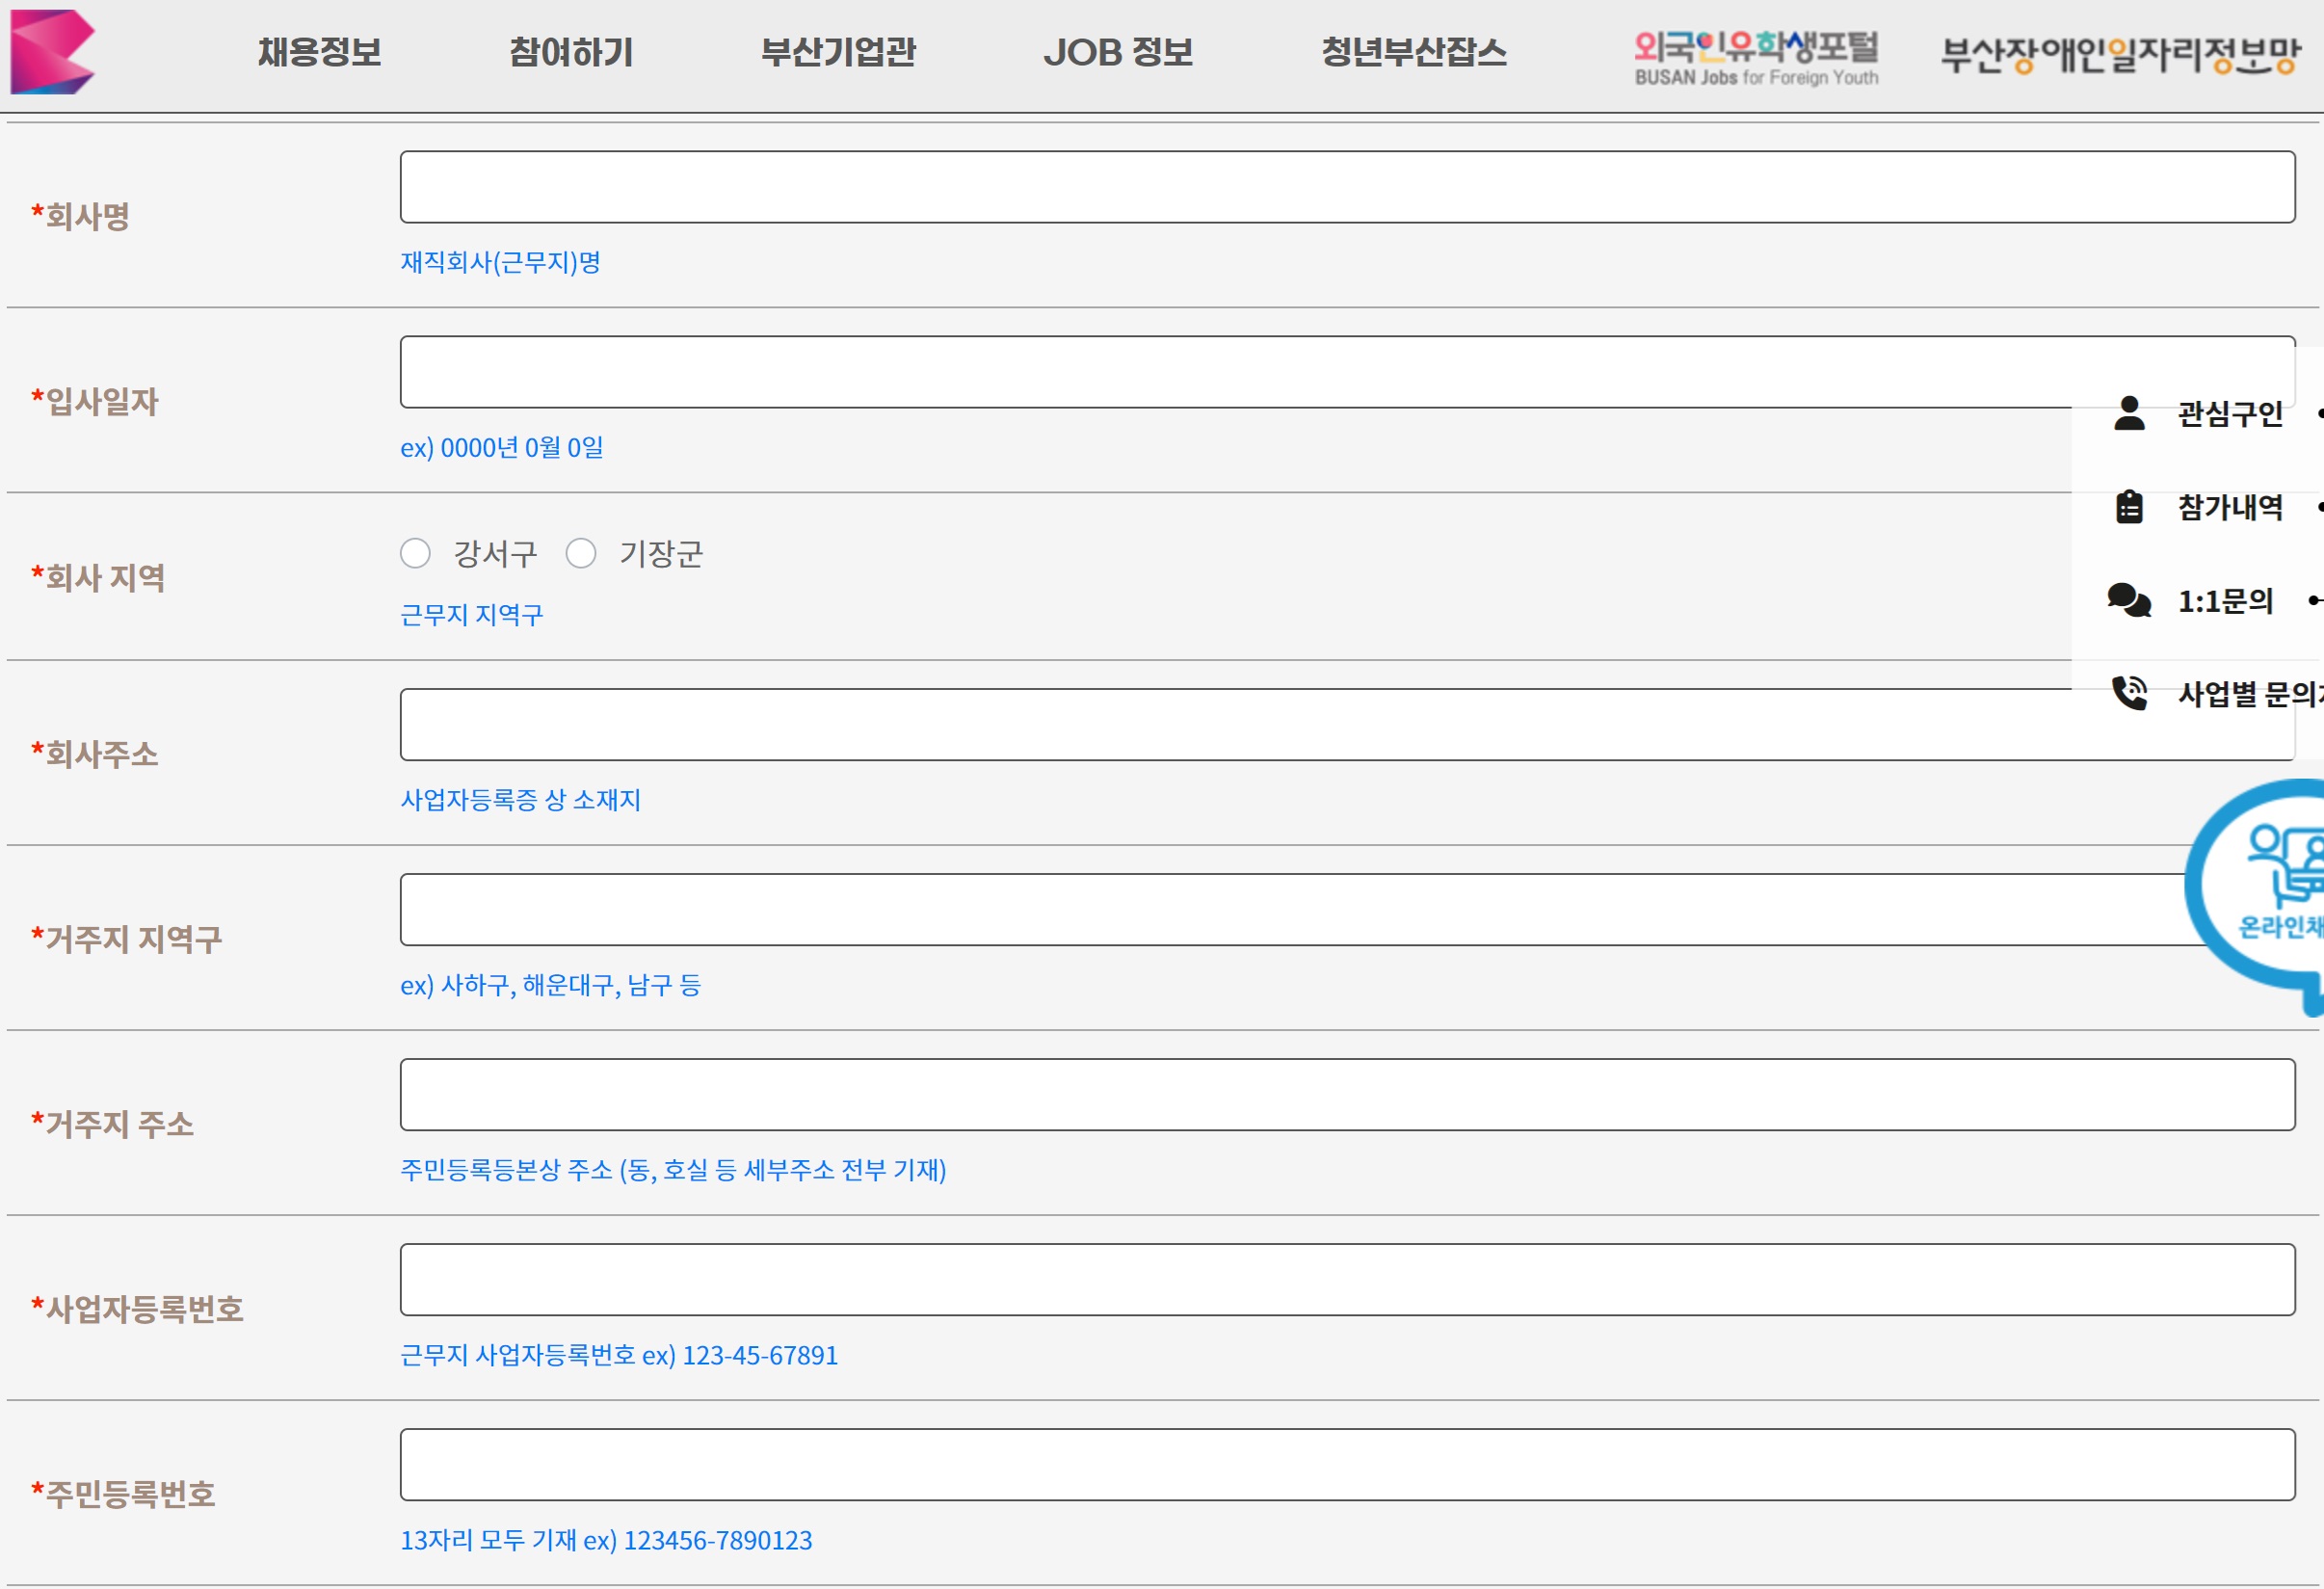Click the person icon for 관심구인
Image resolution: width=2324 pixels, height=1589 pixels.
pyautogui.click(x=2129, y=413)
